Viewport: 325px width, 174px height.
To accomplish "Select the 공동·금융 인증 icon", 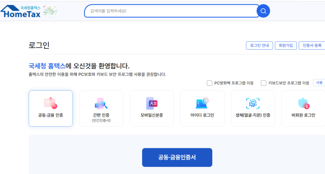I will pos(50,103).
